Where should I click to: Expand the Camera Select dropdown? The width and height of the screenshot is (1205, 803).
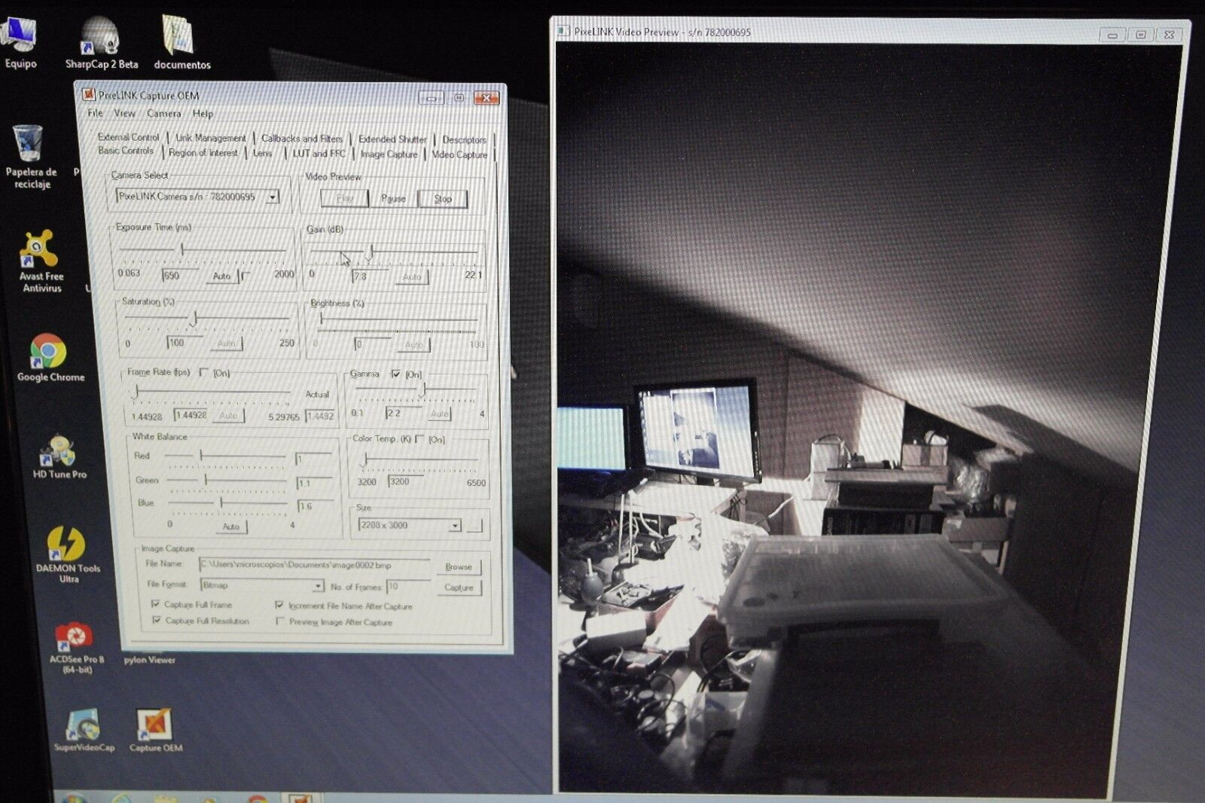click(x=273, y=197)
